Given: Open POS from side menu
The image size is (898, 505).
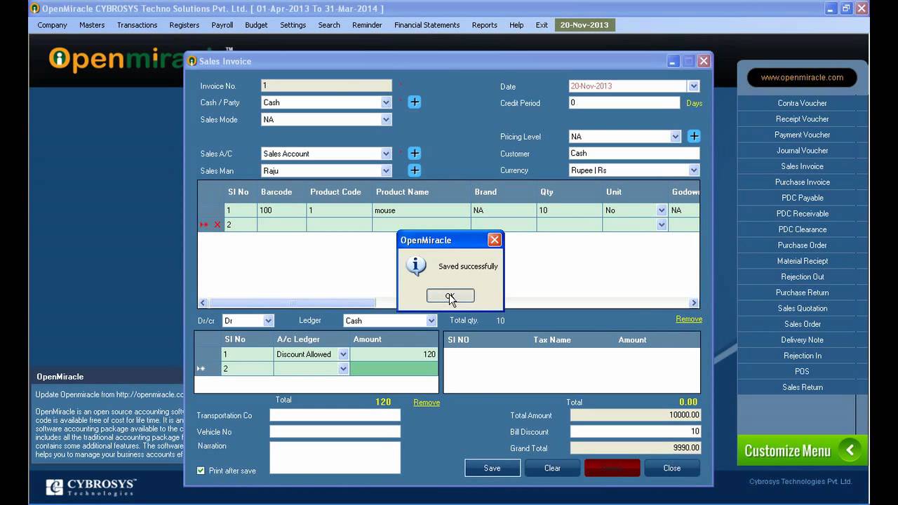Looking at the screenshot, I should click(802, 372).
